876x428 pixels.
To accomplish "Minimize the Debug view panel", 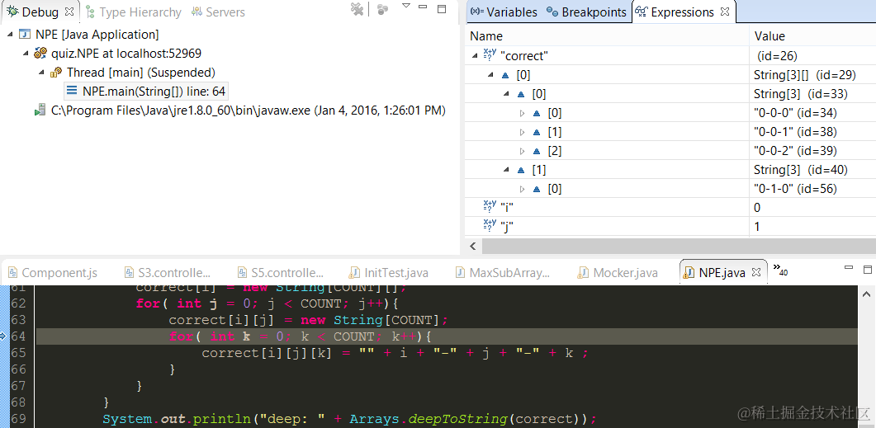I will pyautogui.click(x=424, y=8).
